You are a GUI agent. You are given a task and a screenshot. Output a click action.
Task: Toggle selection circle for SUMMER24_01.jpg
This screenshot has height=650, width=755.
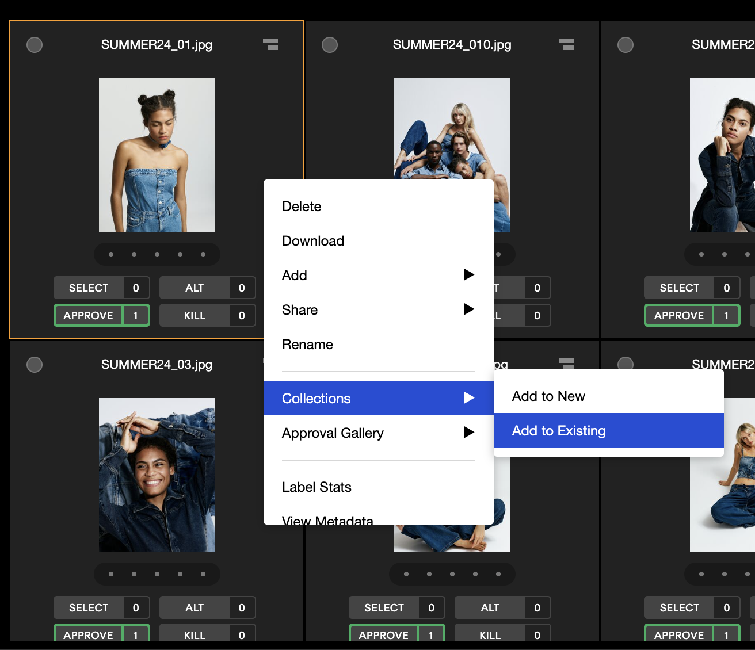point(35,44)
